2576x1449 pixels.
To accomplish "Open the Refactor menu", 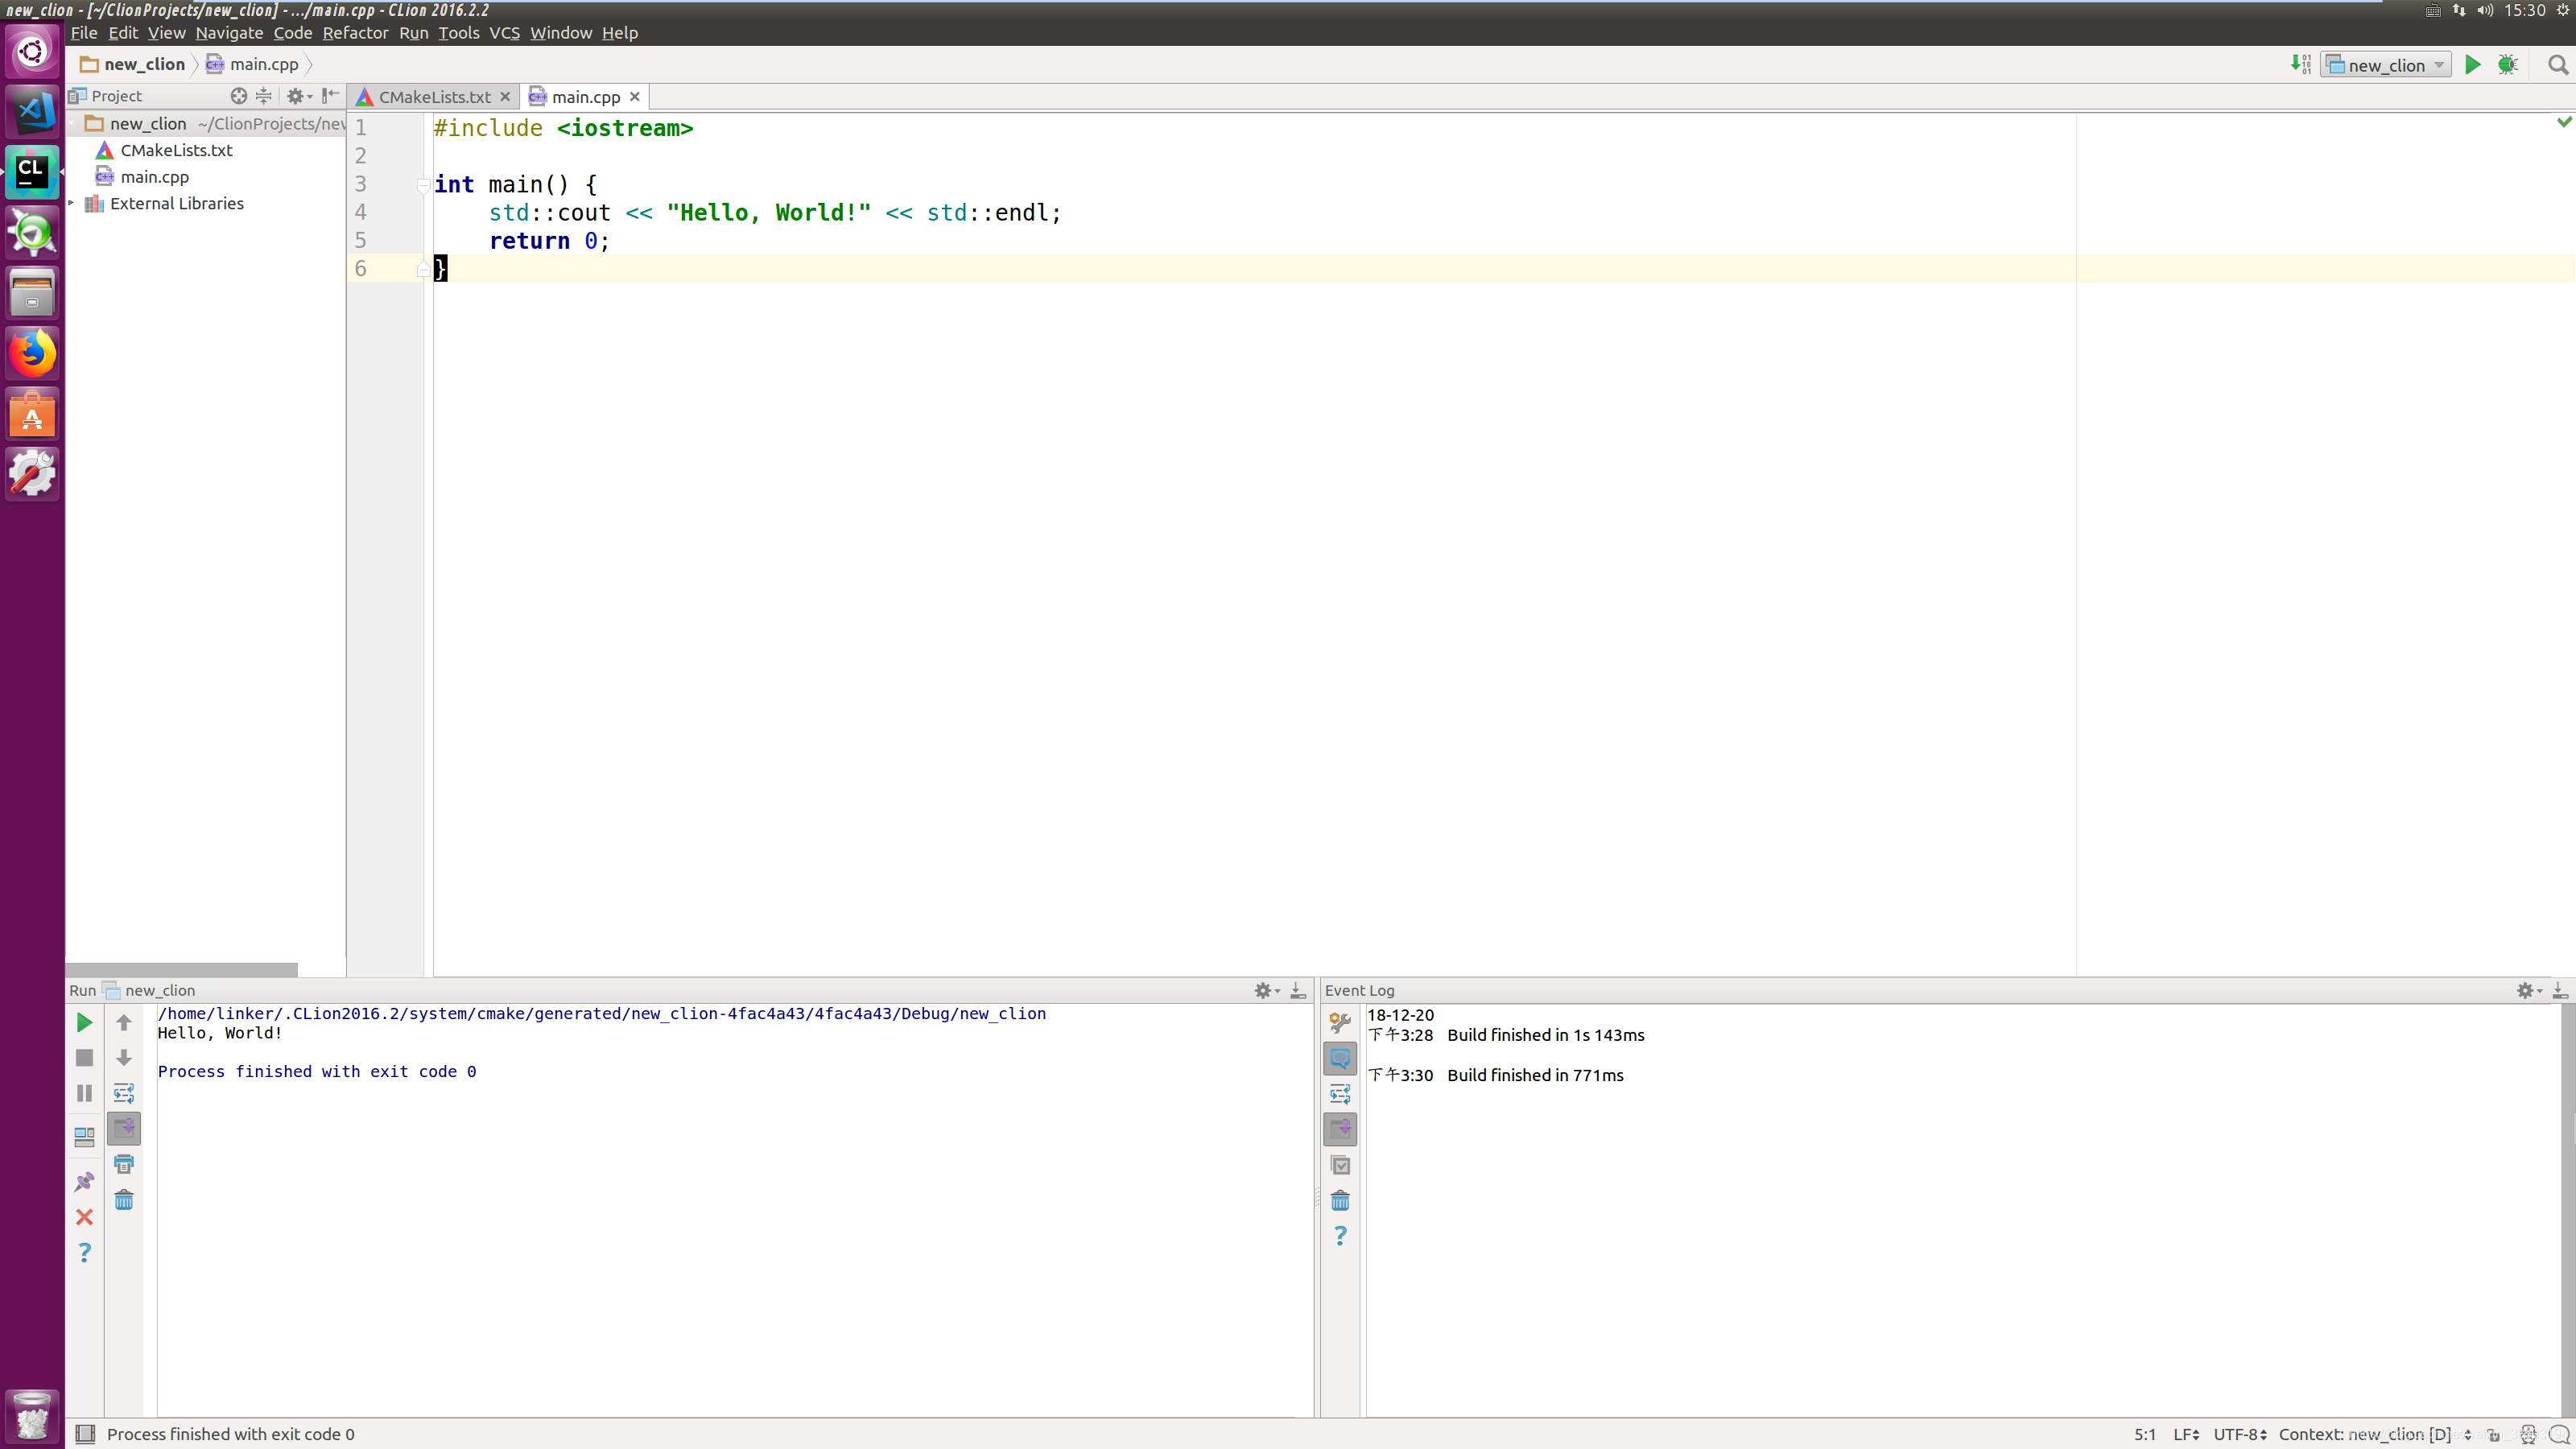I will (355, 33).
